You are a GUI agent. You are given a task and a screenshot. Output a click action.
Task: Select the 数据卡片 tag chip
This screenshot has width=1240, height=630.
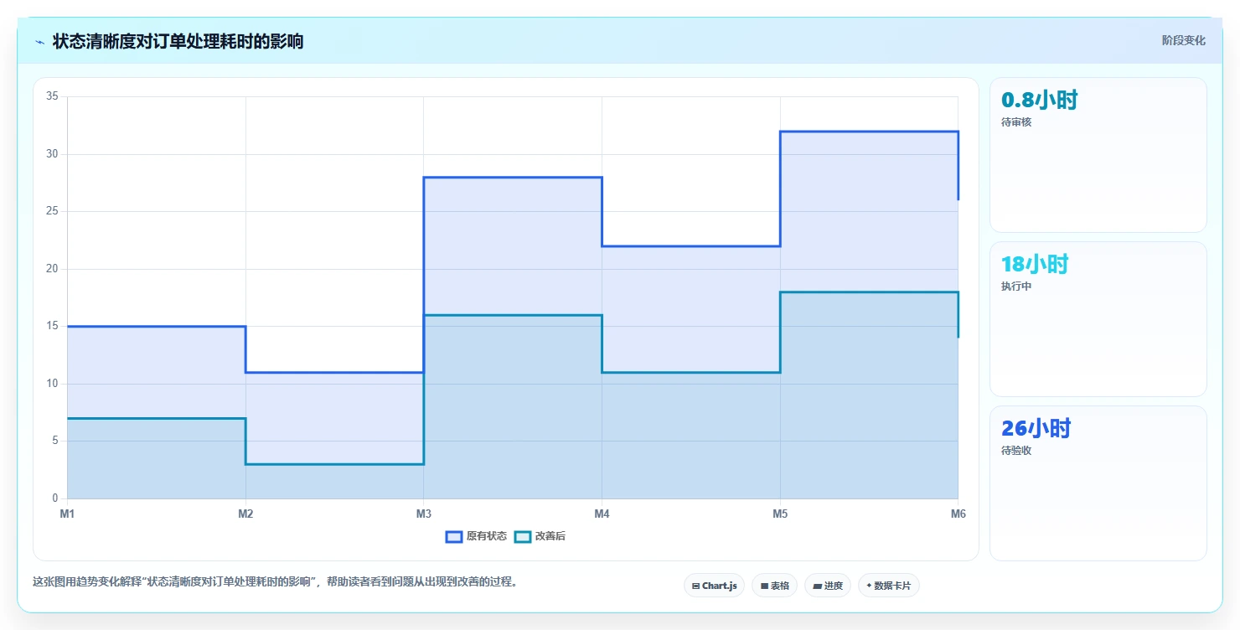(888, 586)
